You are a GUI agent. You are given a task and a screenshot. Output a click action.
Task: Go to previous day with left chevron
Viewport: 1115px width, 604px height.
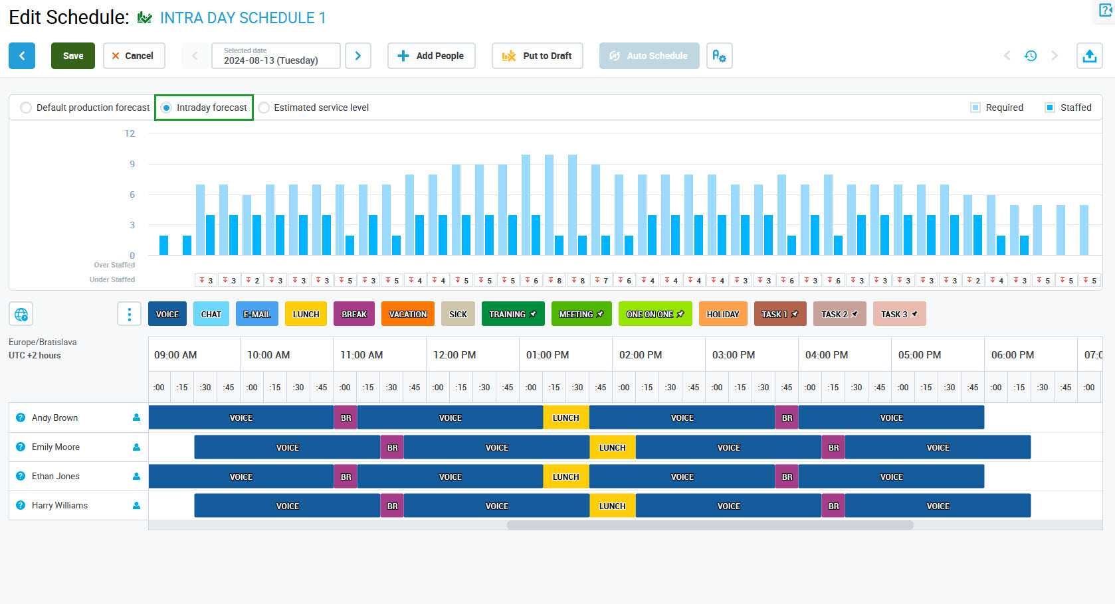coord(195,56)
